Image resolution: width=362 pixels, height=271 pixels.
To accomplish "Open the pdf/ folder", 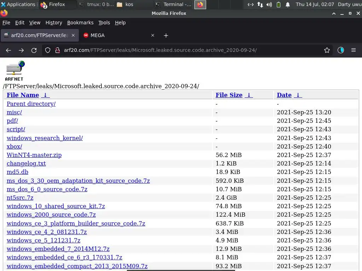I will pos(12,121).
